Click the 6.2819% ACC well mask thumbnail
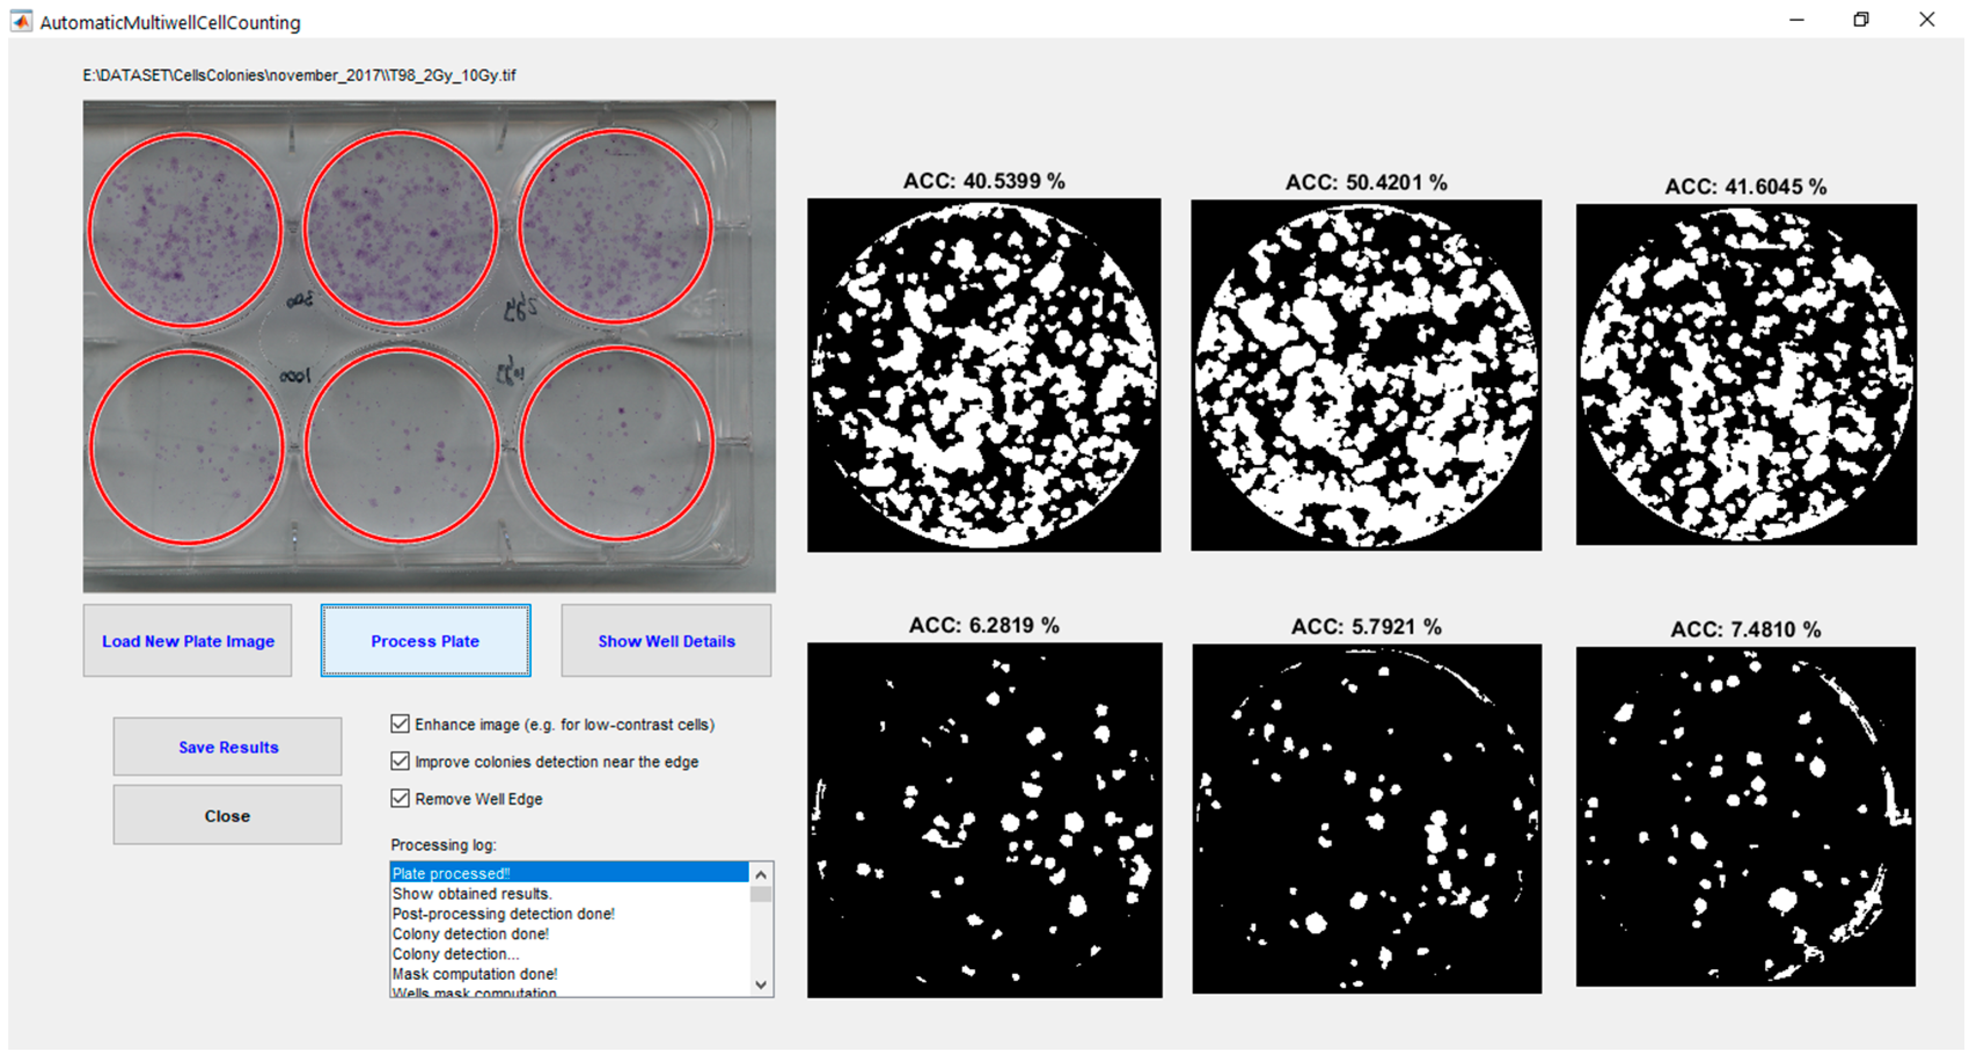The image size is (1976, 1059). pyautogui.click(x=984, y=819)
